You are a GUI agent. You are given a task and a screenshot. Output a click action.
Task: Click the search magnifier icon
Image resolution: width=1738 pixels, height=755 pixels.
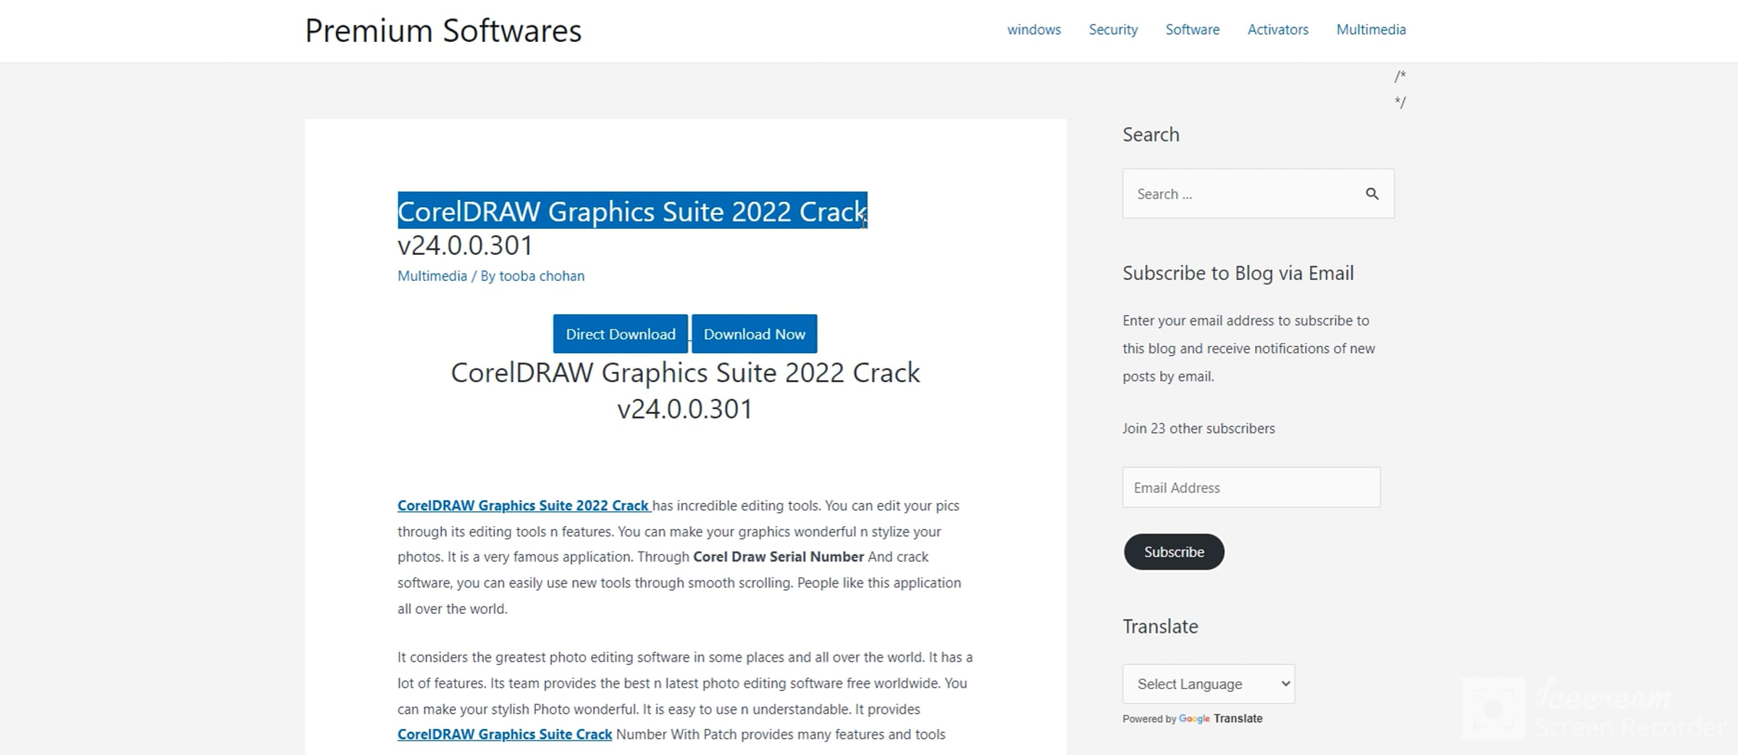[x=1372, y=193]
